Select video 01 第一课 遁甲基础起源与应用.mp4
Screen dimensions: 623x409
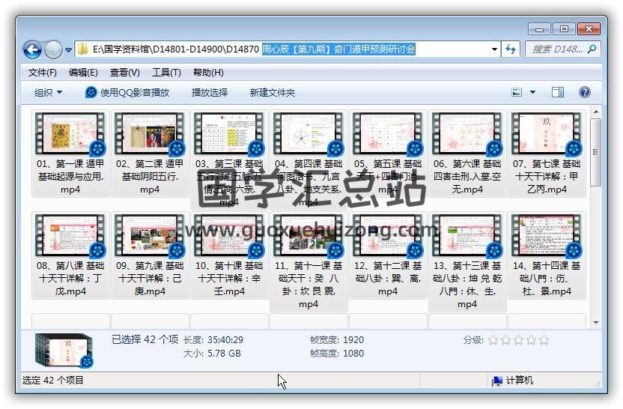(70, 135)
